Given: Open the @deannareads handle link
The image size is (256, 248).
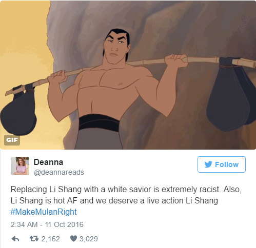Looking at the screenshot, I should click(x=59, y=172).
